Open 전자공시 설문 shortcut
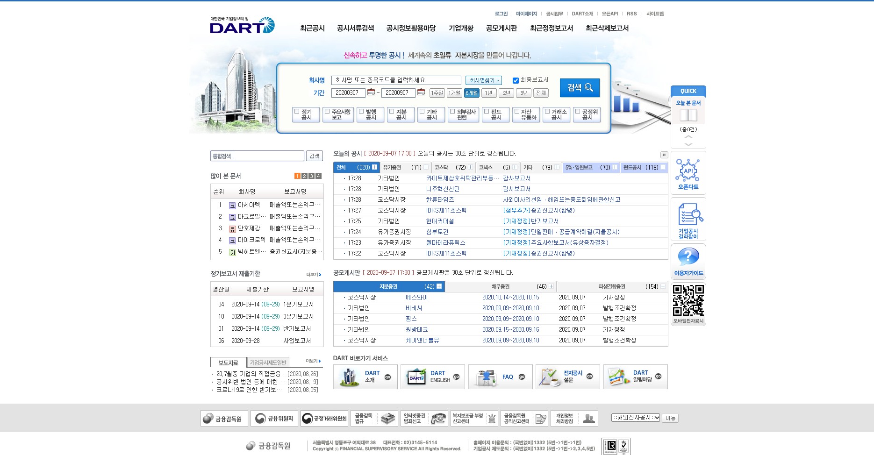Image resolution: width=874 pixels, height=455 pixels. pyautogui.click(x=568, y=377)
